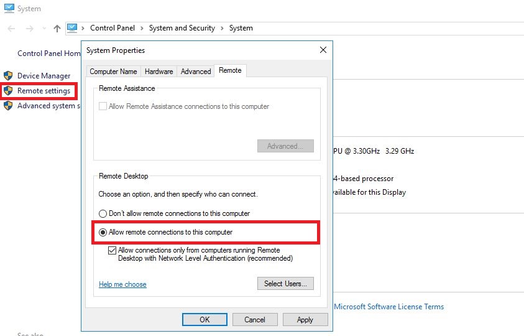Select Allow remote connections to this computer
524x336 pixels.
point(103,232)
